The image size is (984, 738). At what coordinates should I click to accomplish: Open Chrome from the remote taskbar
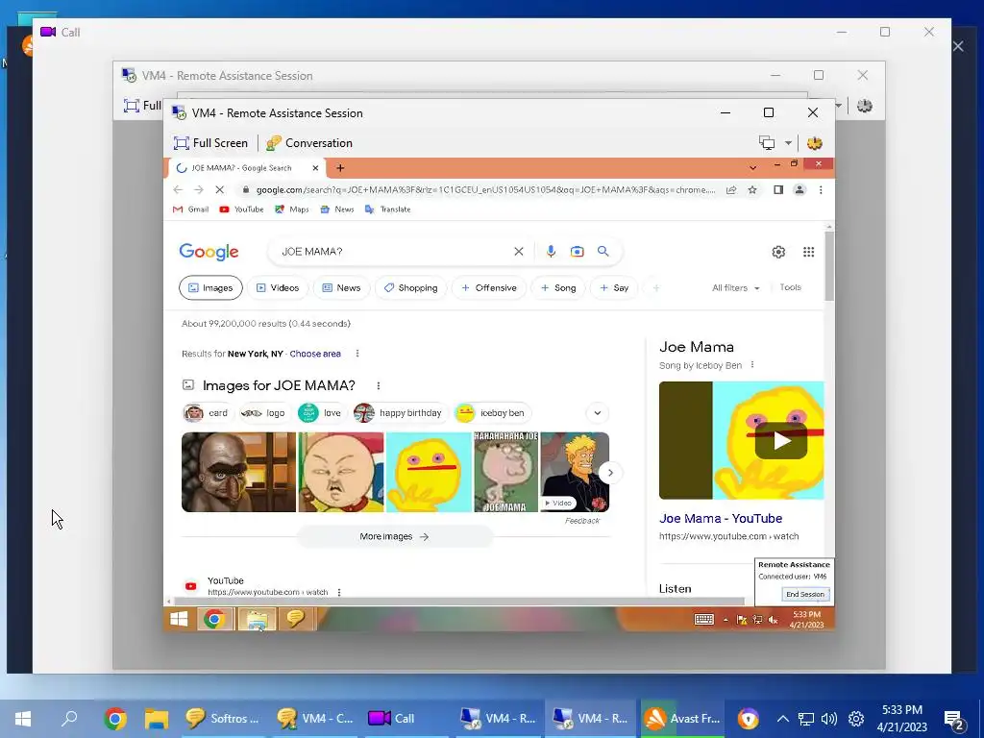[x=214, y=620]
